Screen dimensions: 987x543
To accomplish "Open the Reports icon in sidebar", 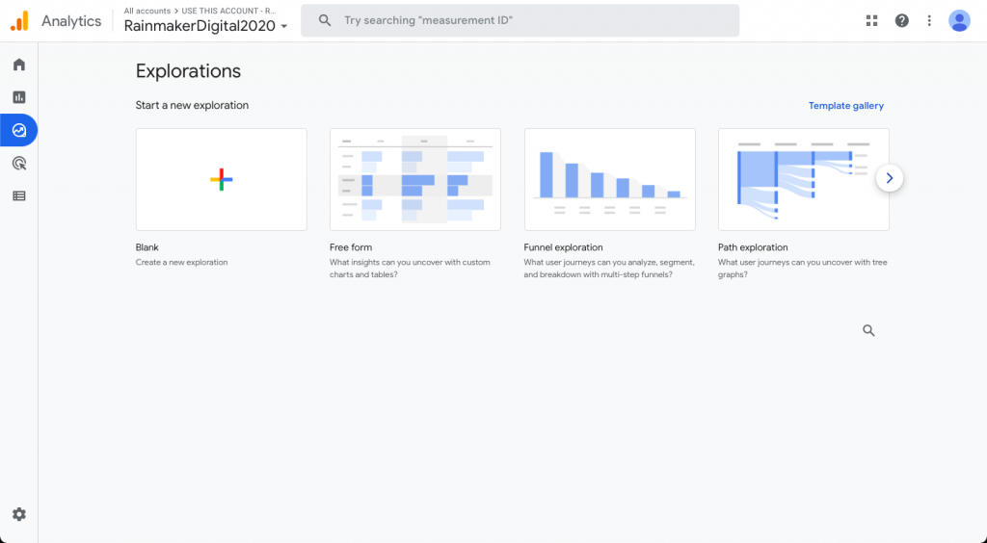I will [x=19, y=97].
